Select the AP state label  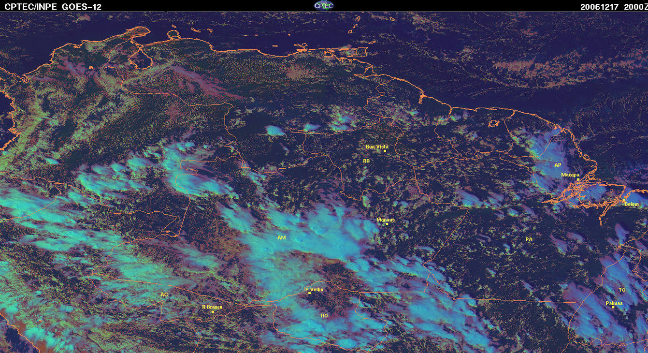click(558, 165)
